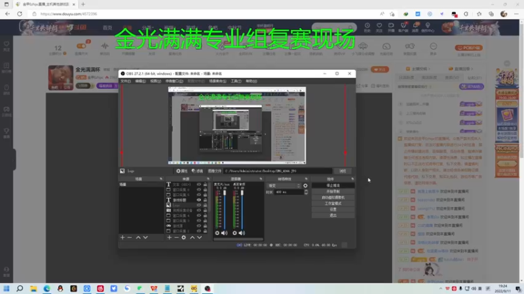524x294 pixels.
Task: Open 编辑(E) menu in OBS
Action: coord(140,81)
